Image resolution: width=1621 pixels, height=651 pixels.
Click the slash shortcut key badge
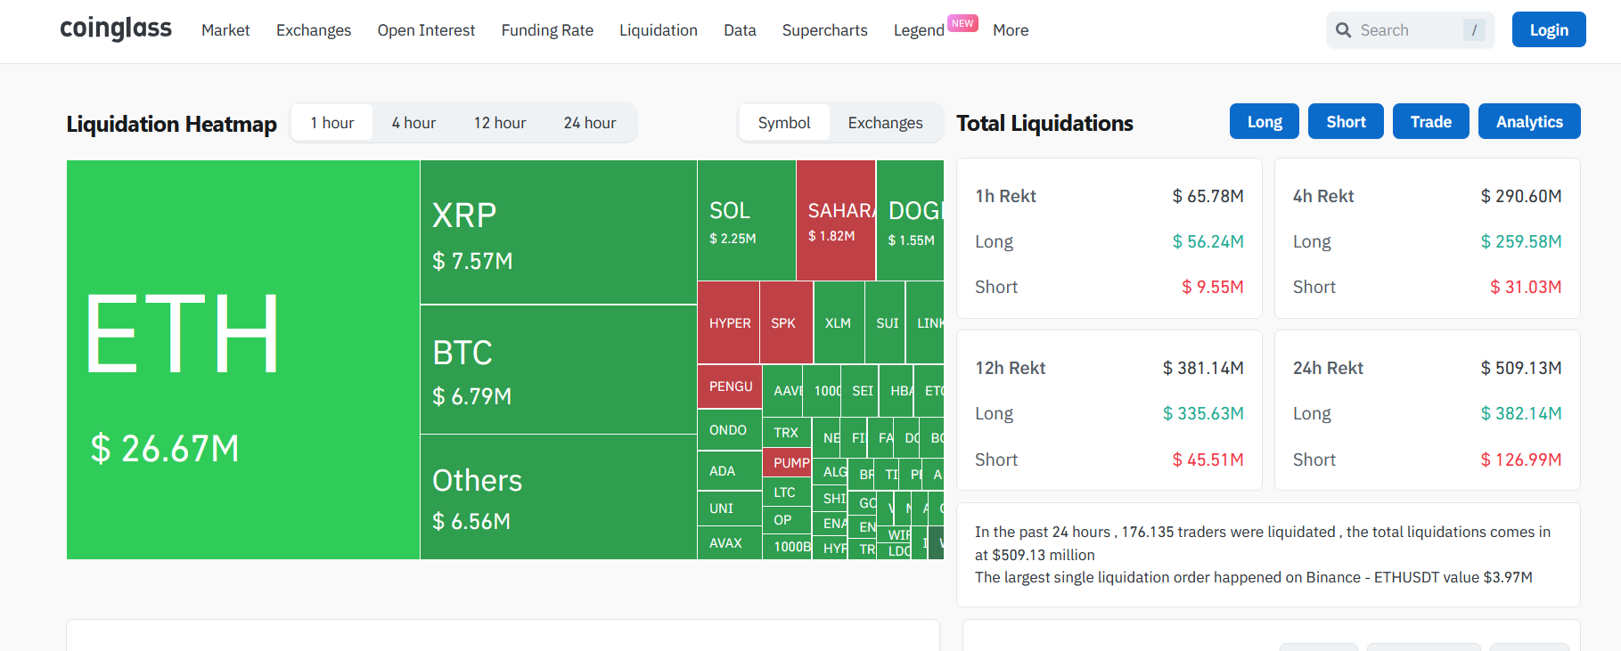point(1474,30)
